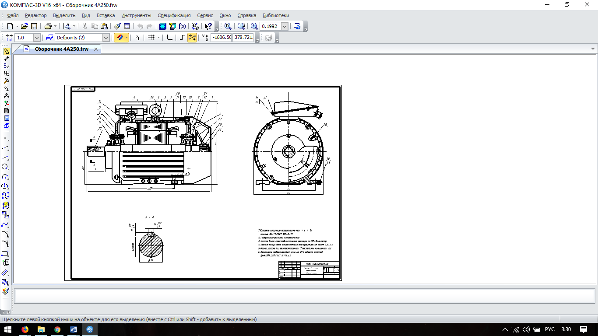Open the Спецификация menu

174,15
